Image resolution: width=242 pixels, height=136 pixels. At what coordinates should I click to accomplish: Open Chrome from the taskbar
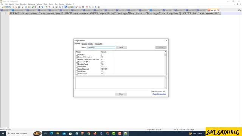[x=89, y=133]
